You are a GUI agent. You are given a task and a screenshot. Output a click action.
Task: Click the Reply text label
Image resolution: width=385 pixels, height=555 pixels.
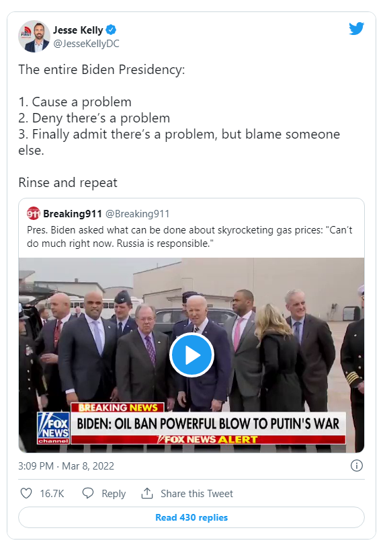(114, 493)
